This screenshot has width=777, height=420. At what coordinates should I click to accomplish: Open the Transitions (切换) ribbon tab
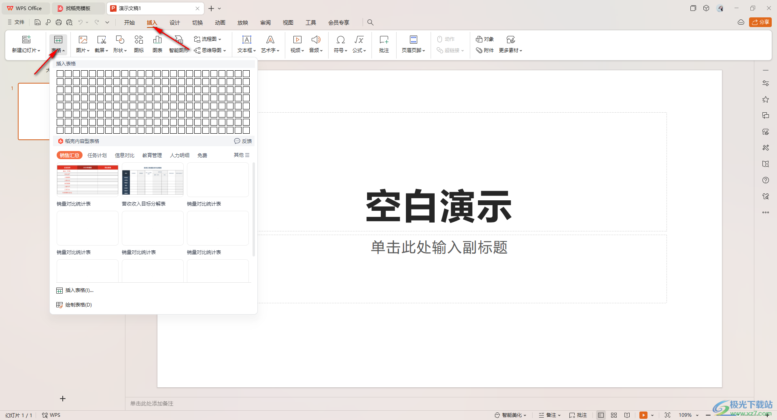pyautogui.click(x=197, y=23)
